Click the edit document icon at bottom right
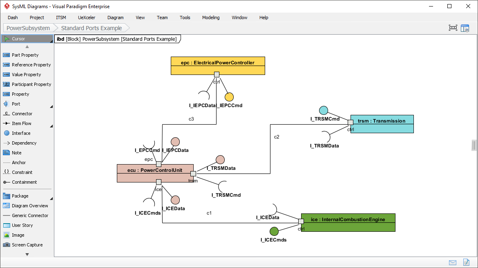The image size is (478, 268). (466, 263)
